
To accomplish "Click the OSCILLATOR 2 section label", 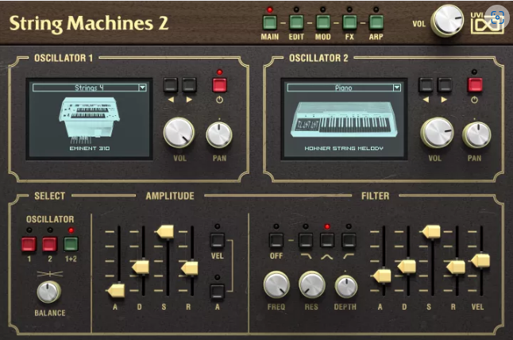I will tap(318, 58).
